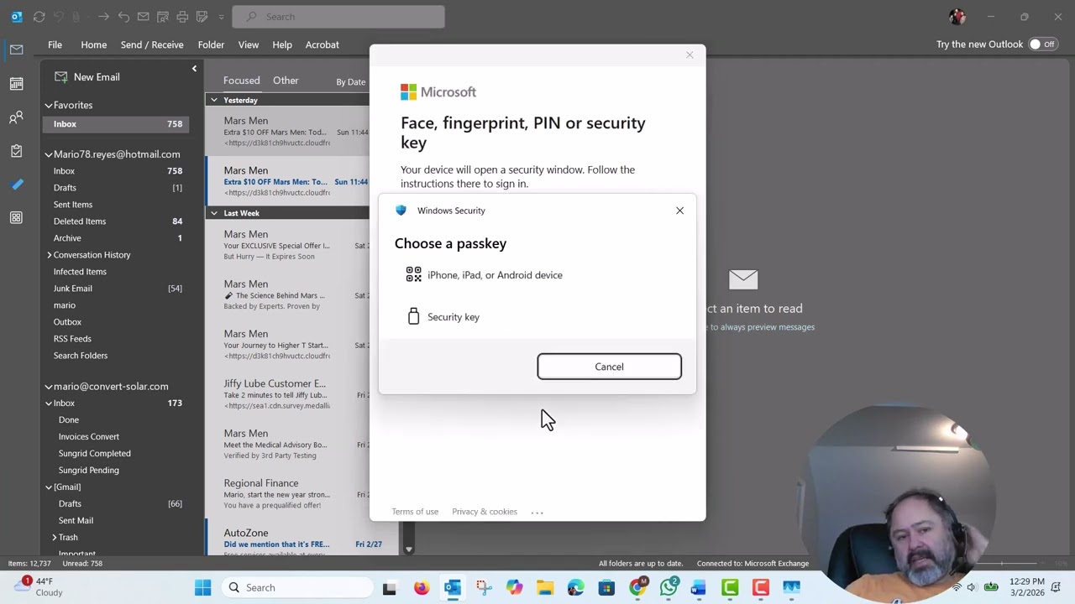Open the AutoZone email

point(287,538)
